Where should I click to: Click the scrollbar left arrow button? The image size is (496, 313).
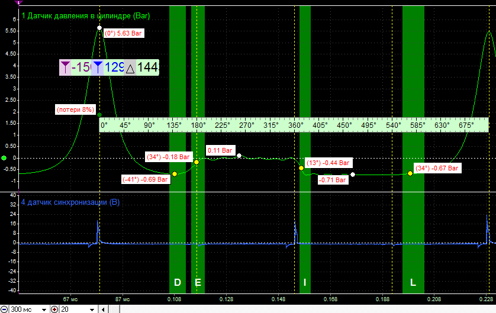coord(103,309)
